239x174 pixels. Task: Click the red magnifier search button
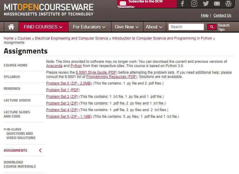[212, 27]
